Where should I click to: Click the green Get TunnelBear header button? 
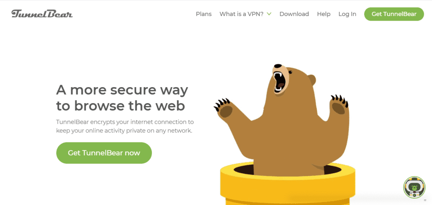[x=394, y=14]
